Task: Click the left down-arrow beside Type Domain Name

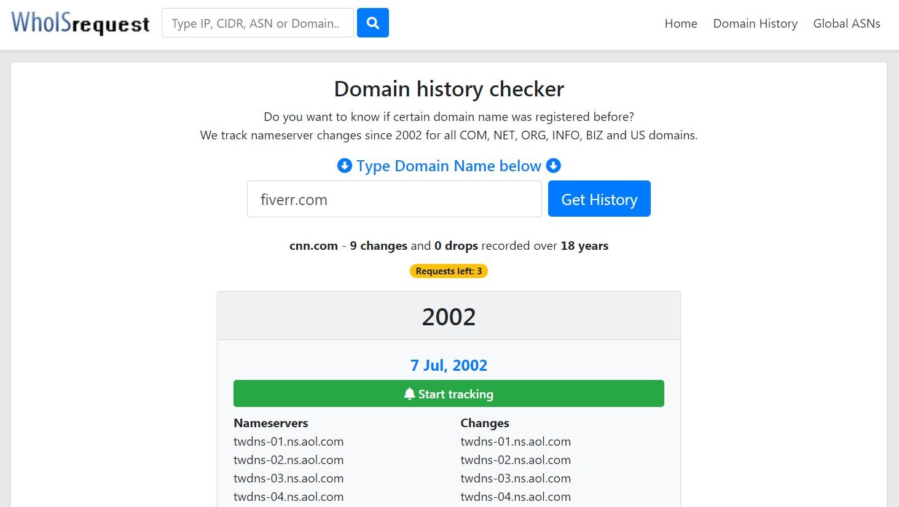Action: [x=344, y=165]
